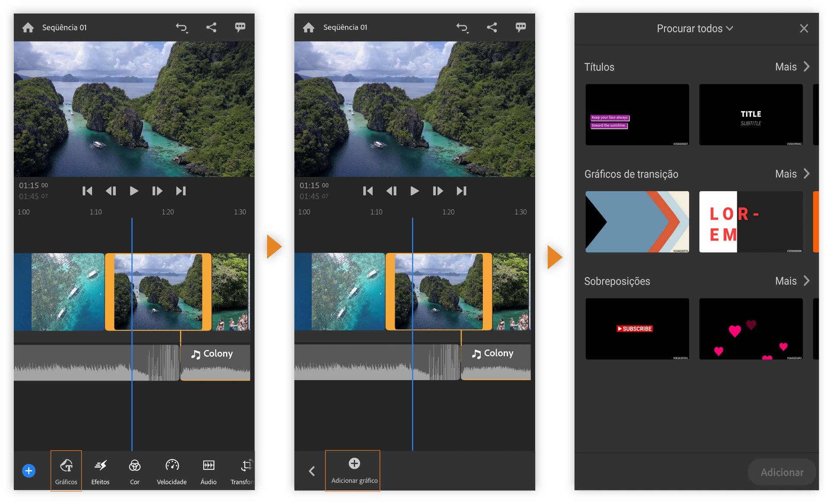The image size is (830, 503).
Task: Select the SUBSCRIBE overlay thumbnail
Action: (637, 329)
